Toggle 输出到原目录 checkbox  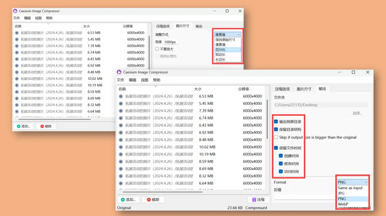click(276, 121)
